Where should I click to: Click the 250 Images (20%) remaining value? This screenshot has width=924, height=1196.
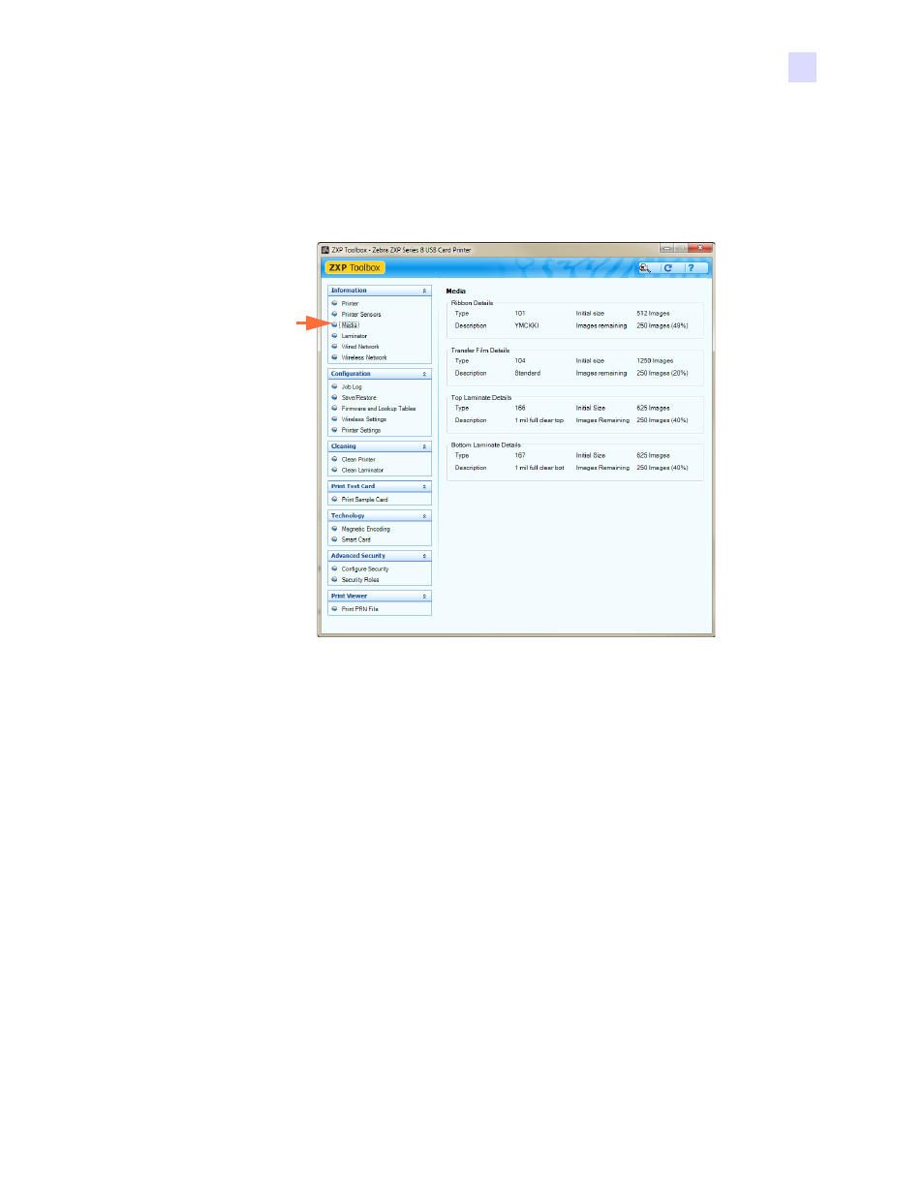pyautogui.click(x=662, y=374)
